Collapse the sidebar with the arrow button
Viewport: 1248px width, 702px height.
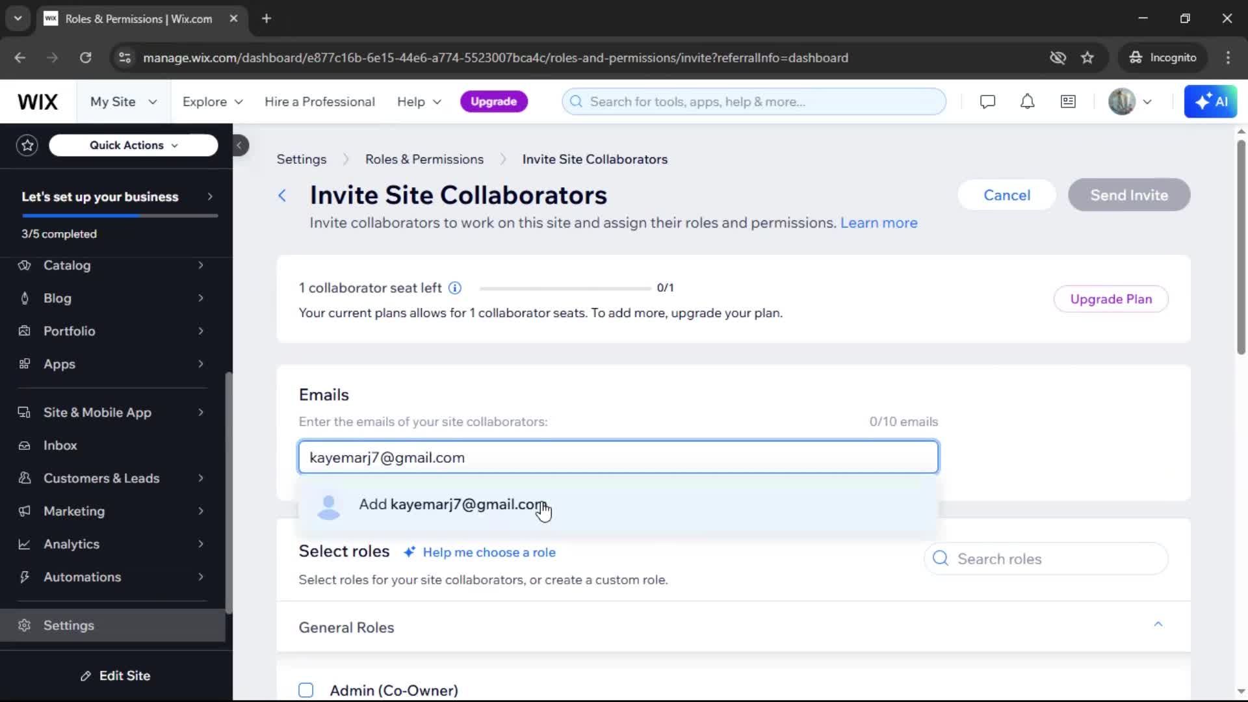click(x=239, y=145)
